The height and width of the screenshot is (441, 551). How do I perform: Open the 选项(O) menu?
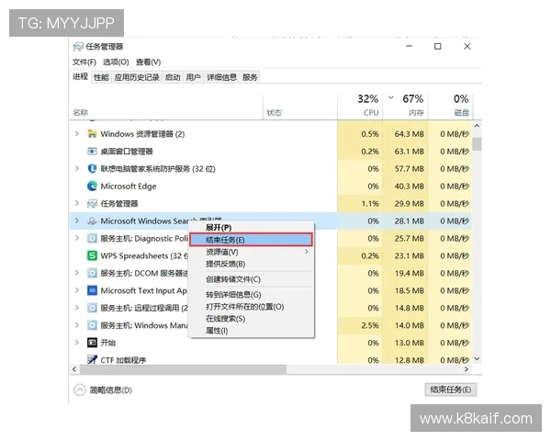[x=116, y=62]
